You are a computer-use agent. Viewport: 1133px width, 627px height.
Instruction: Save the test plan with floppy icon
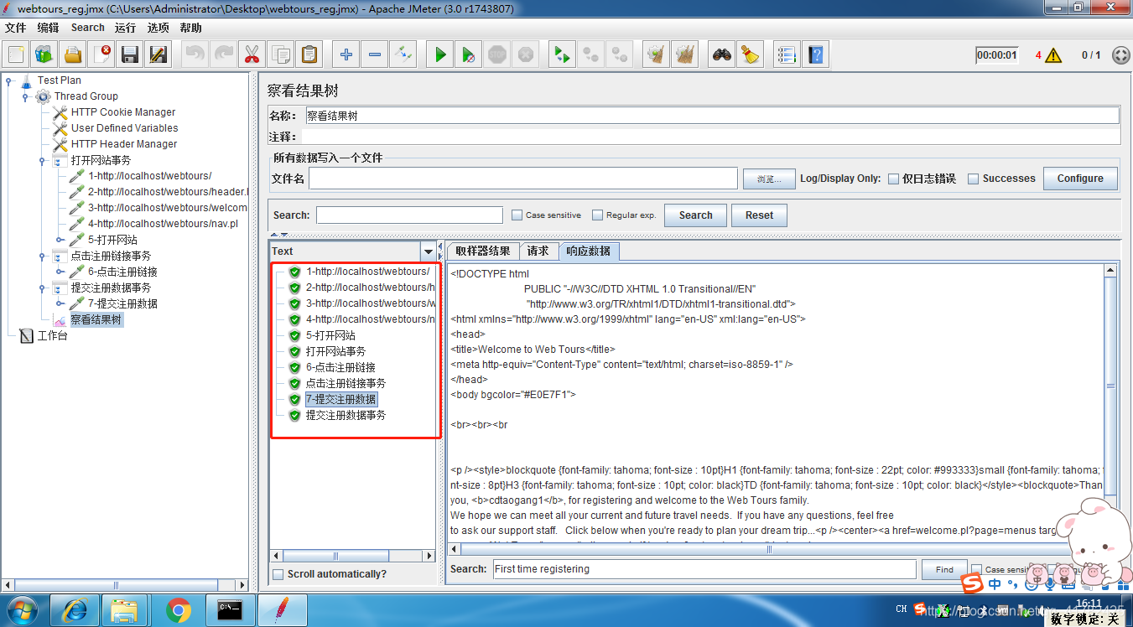130,55
